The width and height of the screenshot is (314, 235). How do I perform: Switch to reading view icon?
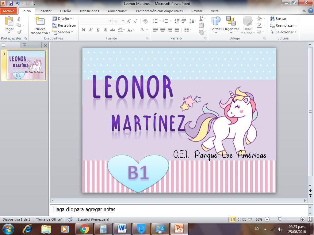point(244,219)
